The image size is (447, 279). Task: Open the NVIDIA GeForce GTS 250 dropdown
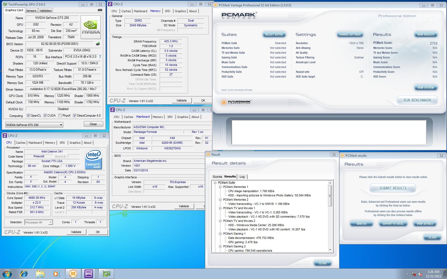[x=34, y=125]
